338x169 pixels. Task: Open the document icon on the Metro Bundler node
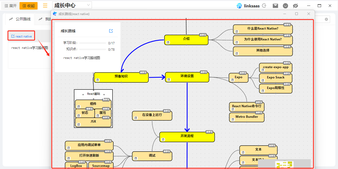coord(233,119)
